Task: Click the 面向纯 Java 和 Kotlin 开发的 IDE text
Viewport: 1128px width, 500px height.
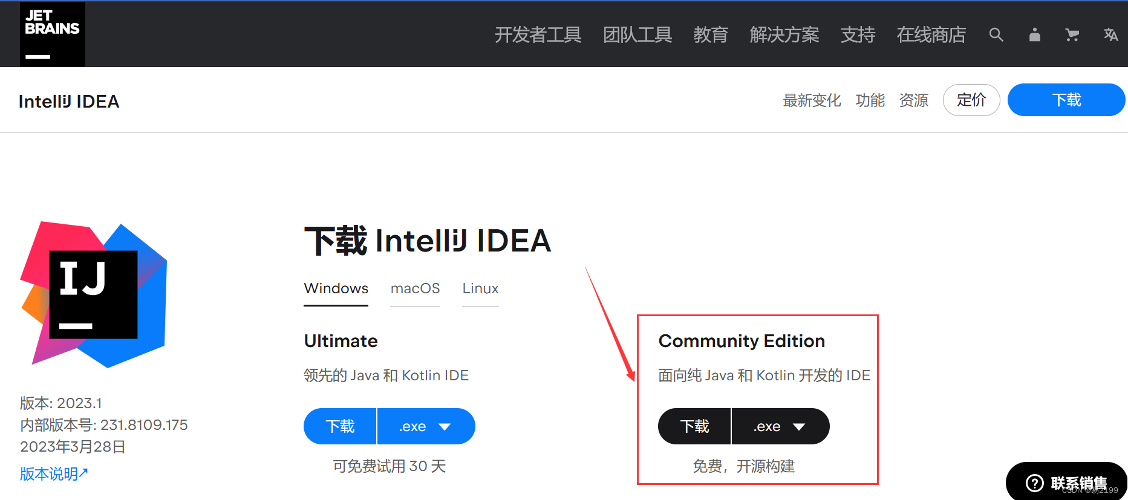Action: [764, 375]
